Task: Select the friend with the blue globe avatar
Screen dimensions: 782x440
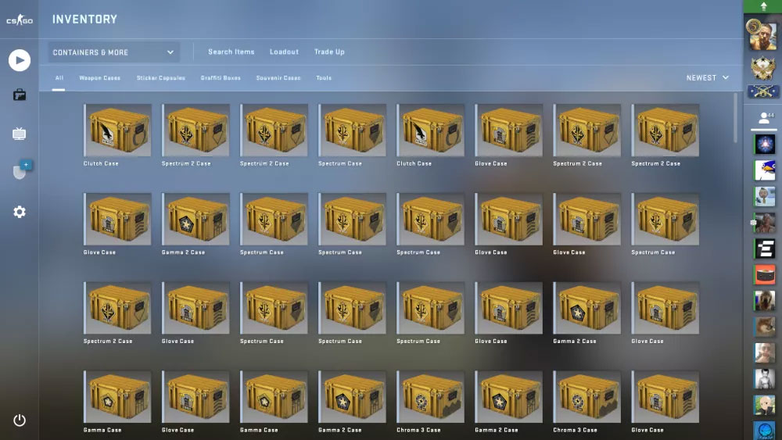Action: [x=765, y=430]
